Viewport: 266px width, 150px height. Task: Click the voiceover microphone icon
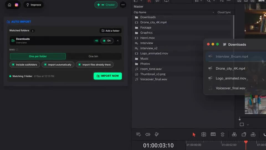pos(157,134)
